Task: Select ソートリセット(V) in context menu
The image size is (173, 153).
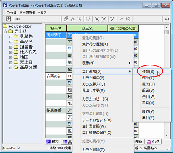Action: (x=103, y=120)
